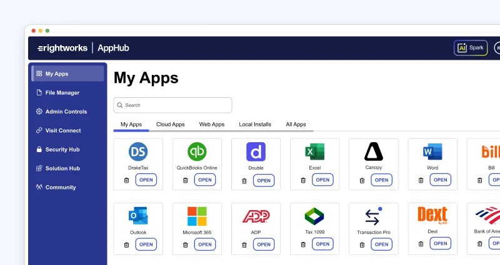Screen dimensions: 500x265
Task: Click the Tax 1099 app icon
Action: (315, 216)
